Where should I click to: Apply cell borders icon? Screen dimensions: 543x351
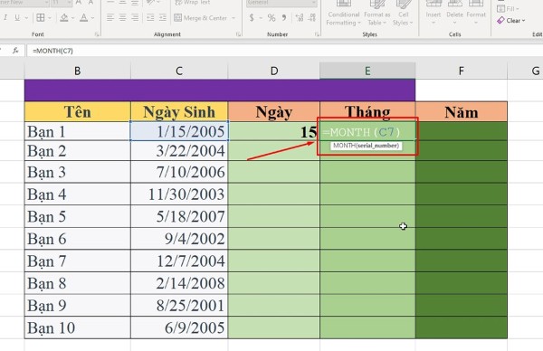[x=41, y=18]
